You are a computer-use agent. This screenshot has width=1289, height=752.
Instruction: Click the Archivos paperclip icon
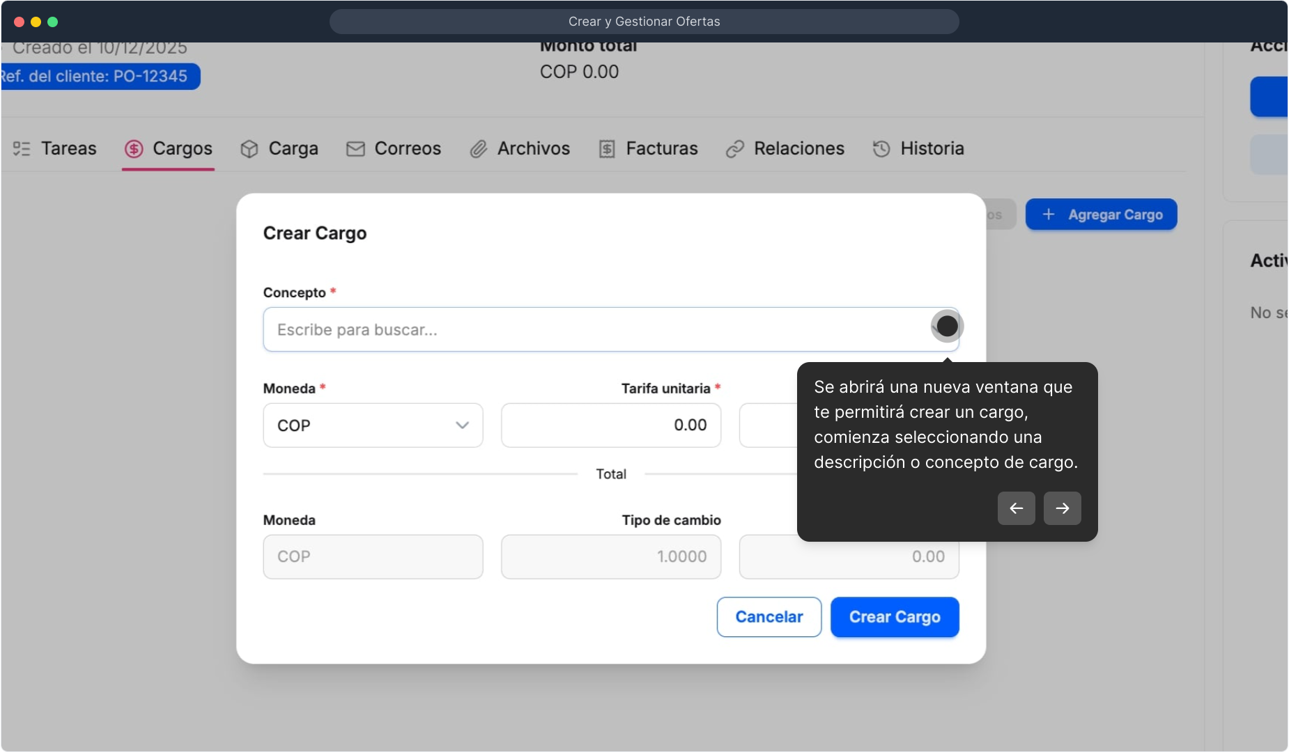click(x=478, y=149)
